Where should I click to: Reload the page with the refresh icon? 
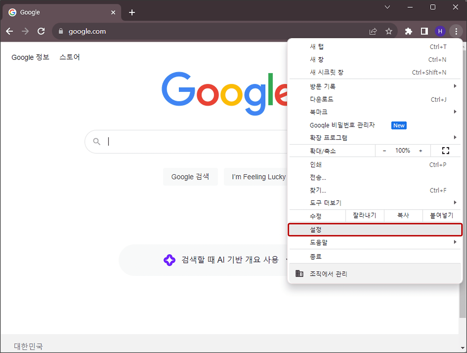[x=41, y=31]
